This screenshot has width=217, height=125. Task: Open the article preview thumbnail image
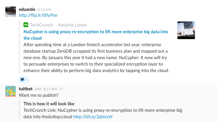(x=186, y=30)
